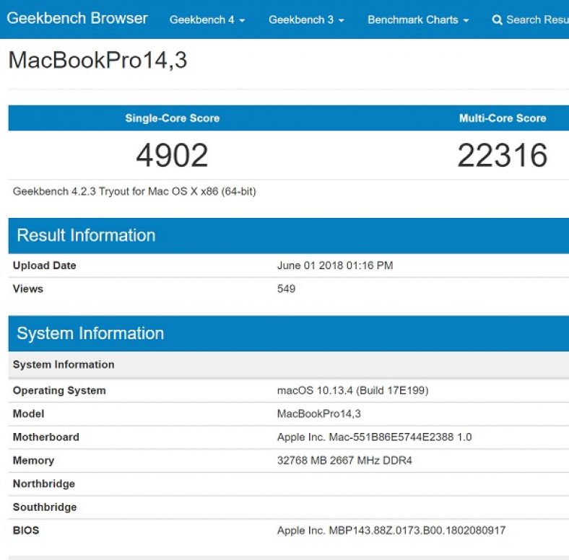This screenshot has height=560, width=569.
Task: Select the date June 01 2018 01:16 PM
Action: [x=335, y=266]
